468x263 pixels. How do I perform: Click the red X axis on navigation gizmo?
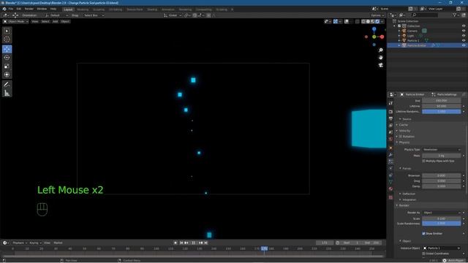[x=382, y=37]
